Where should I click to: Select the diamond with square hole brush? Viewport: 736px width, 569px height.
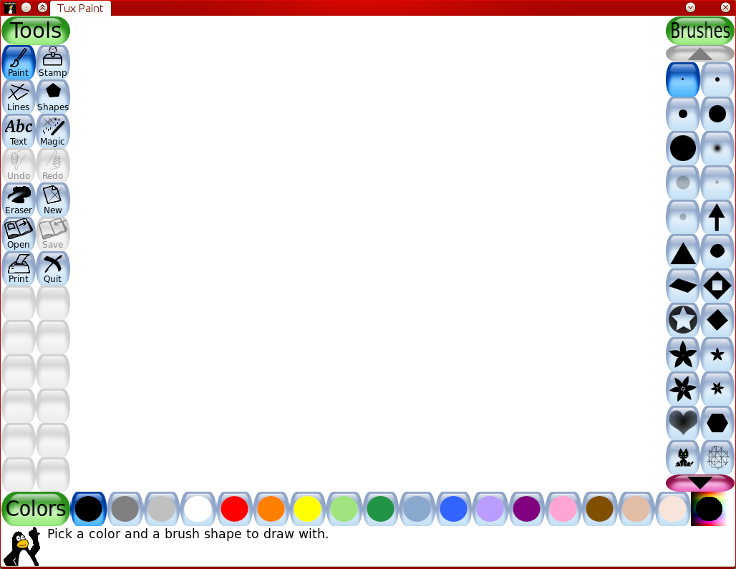(717, 286)
